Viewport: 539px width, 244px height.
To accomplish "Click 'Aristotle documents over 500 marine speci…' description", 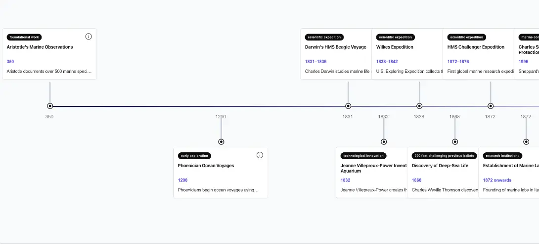I will 49,71.
